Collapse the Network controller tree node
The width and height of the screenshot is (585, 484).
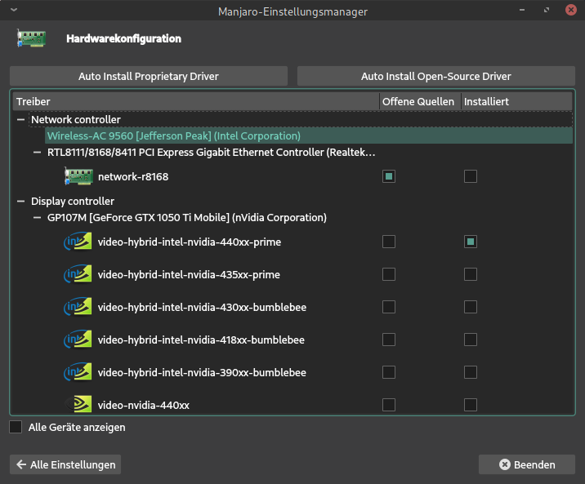coord(20,120)
